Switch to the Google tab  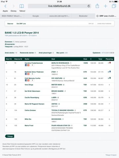[36, 16]
